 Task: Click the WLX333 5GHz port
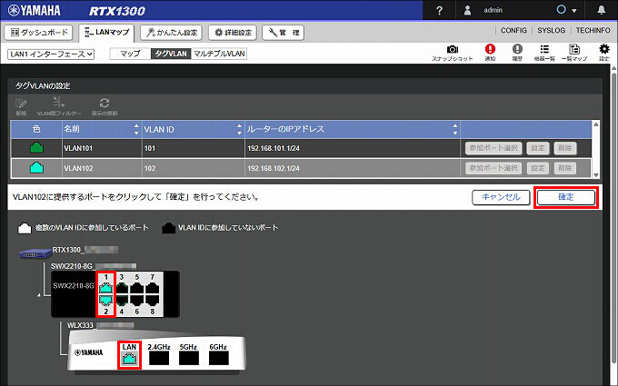[x=189, y=359]
